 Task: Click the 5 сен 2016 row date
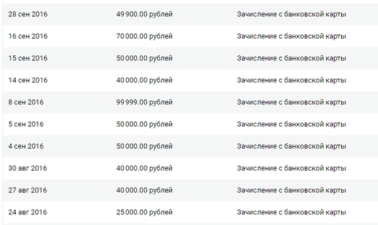click(x=26, y=124)
